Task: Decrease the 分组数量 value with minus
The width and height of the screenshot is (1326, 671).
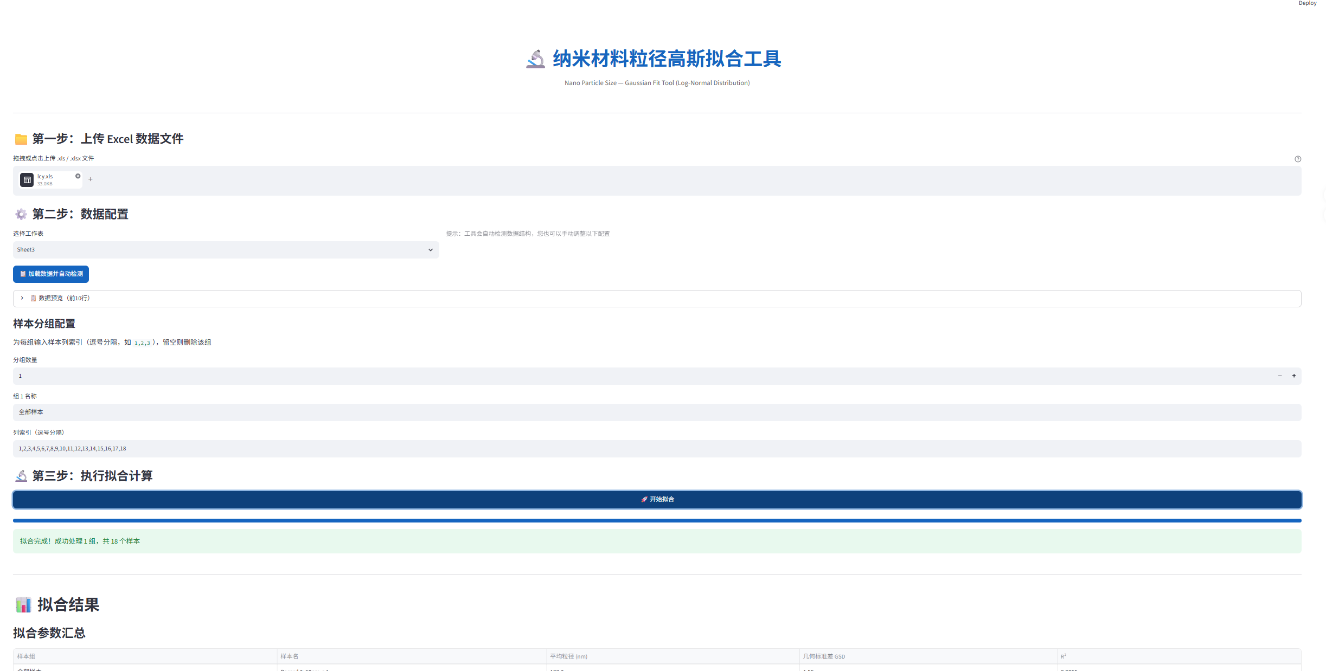Action: coord(1280,376)
